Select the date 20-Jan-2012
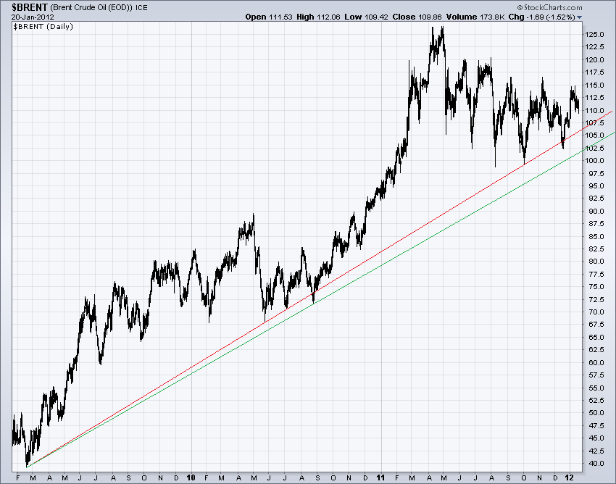Image resolution: width=616 pixels, height=484 pixels. tap(33, 17)
